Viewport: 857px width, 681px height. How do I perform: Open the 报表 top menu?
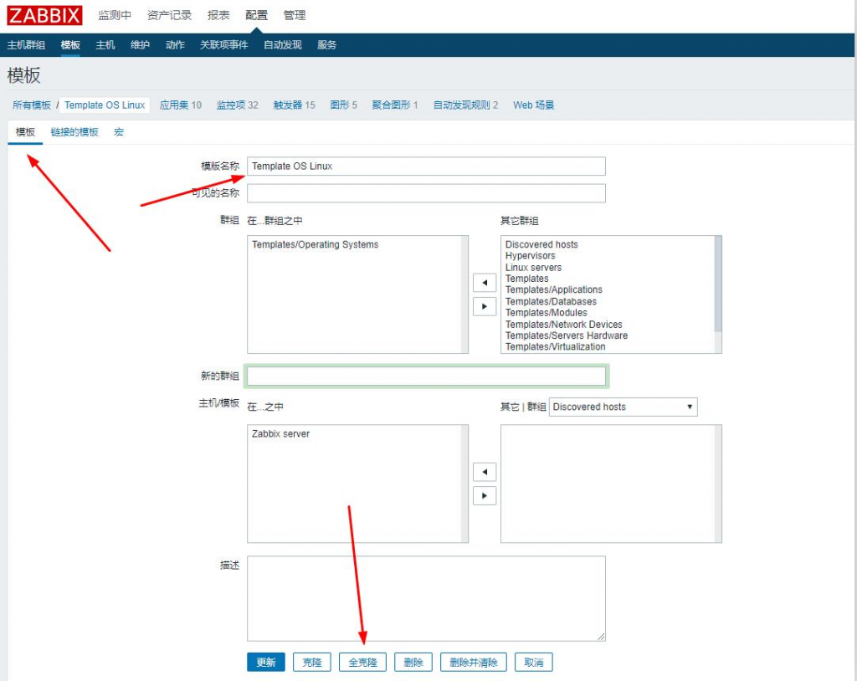pyautogui.click(x=218, y=15)
